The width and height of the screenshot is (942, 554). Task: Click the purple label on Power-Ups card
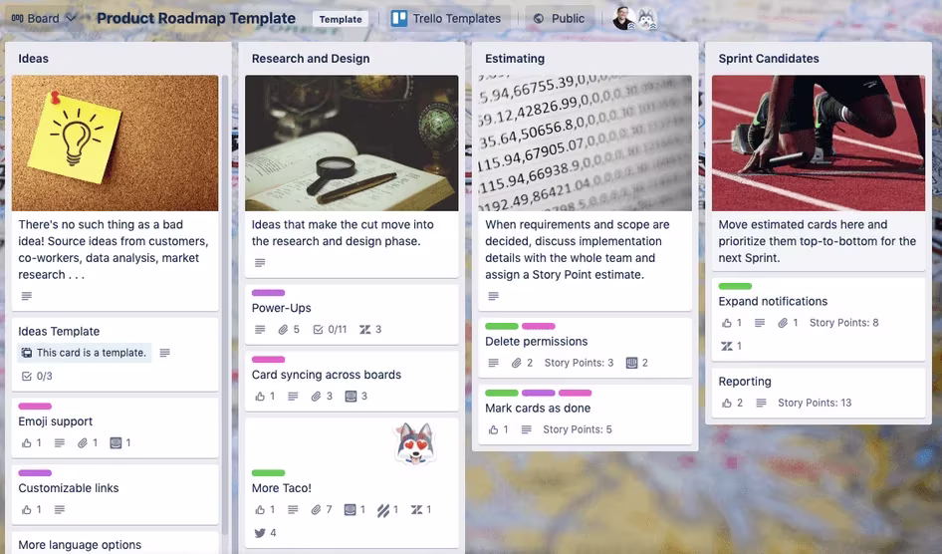pos(268,293)
